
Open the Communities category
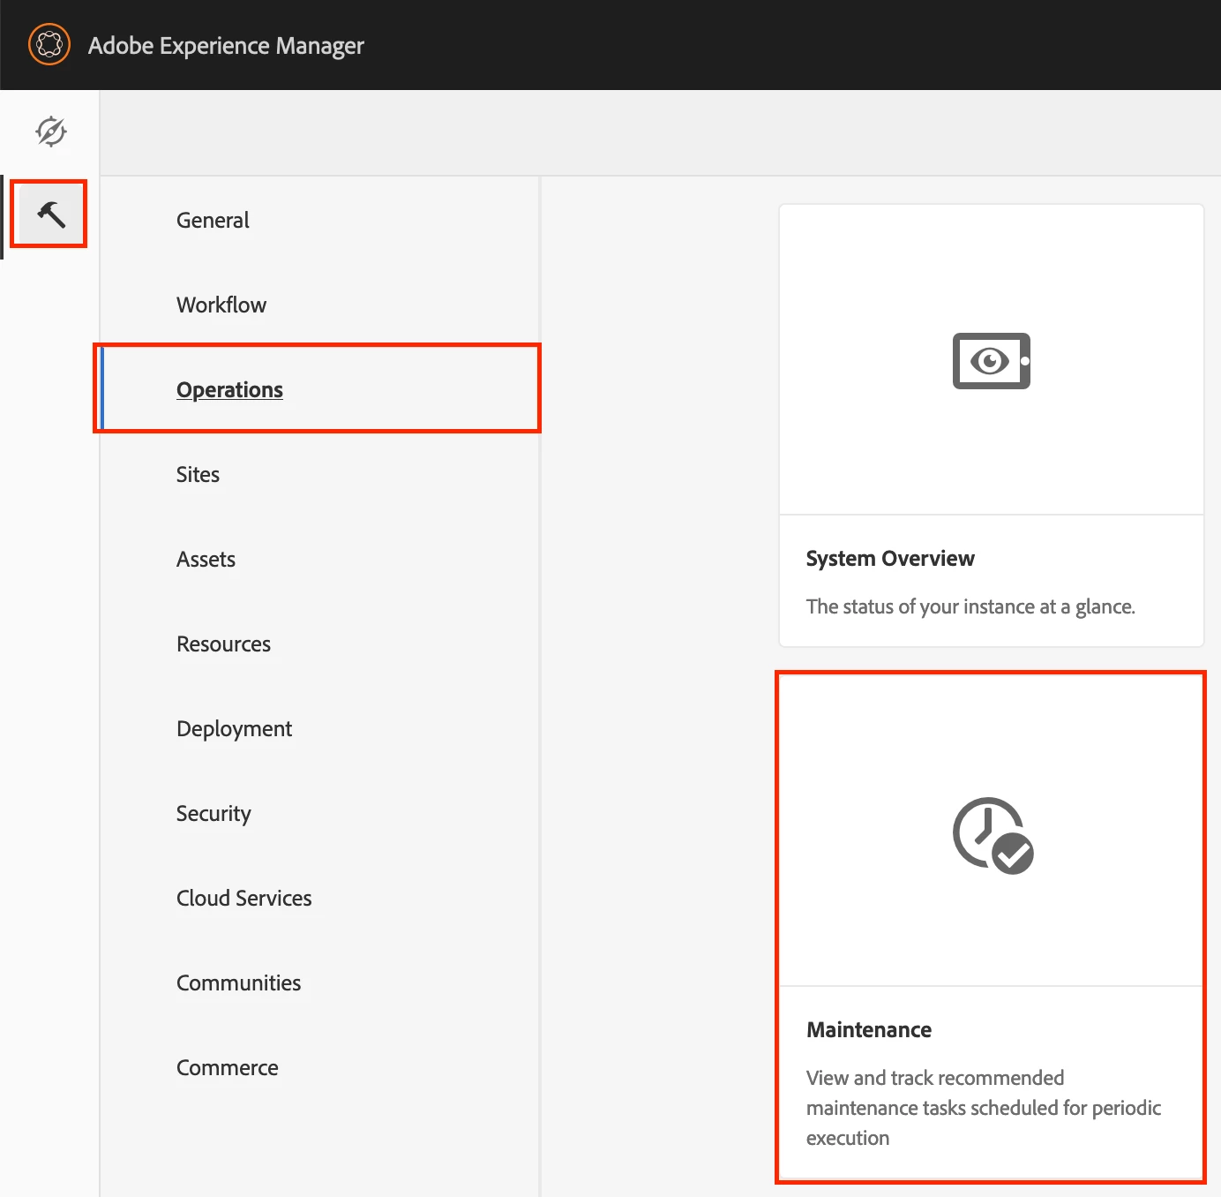(238, 982)
